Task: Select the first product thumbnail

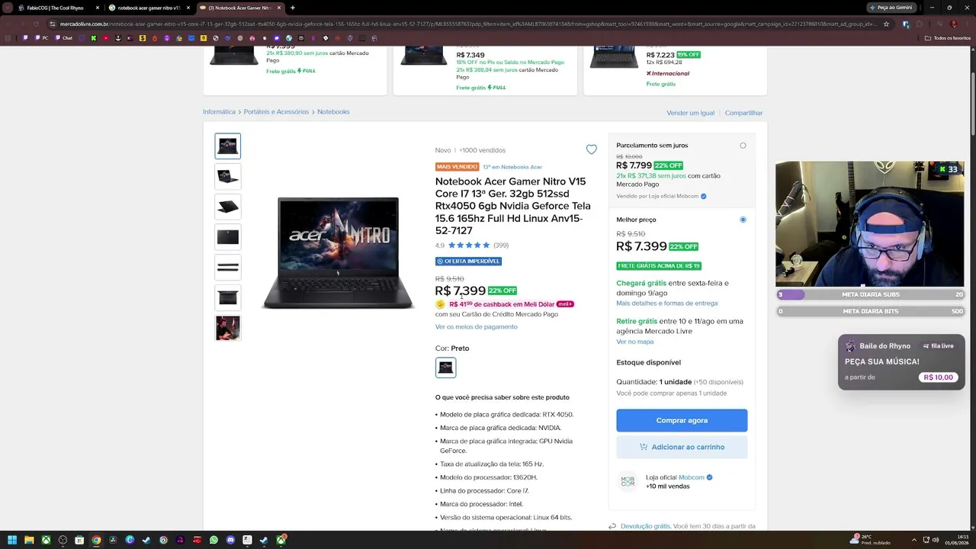Action: [x=228, y=146]
